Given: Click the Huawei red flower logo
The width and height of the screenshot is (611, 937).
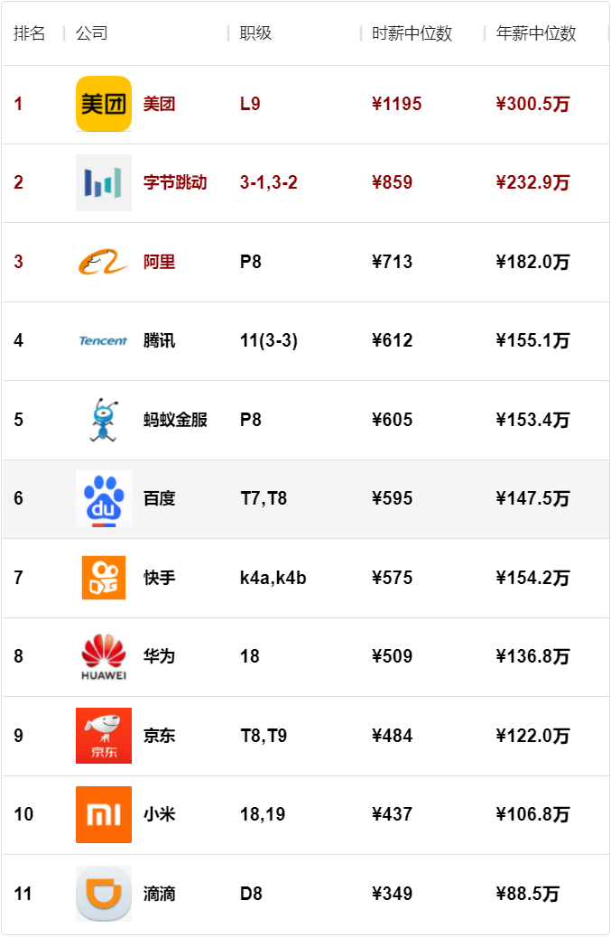Looking at the screenshot, I should pyautogui.click(x=103, y=656).
